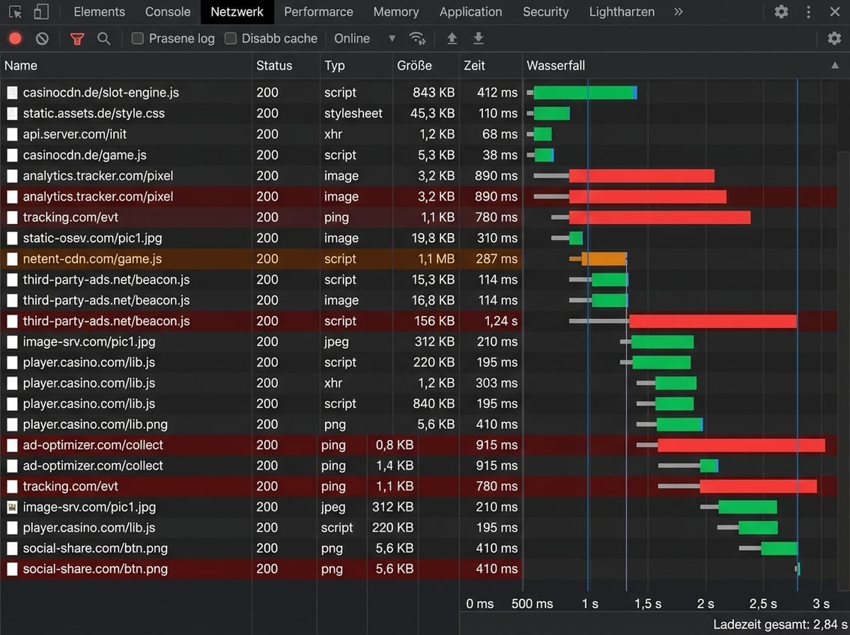
Task: Click the 500 ms timeline tick label
Action: click(532, 604)
